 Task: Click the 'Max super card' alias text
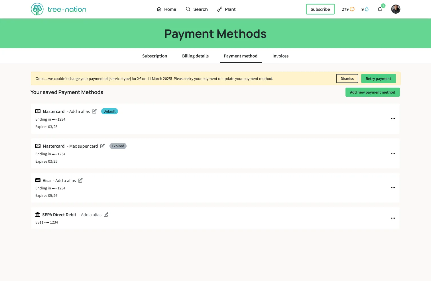tap(84, 146)
